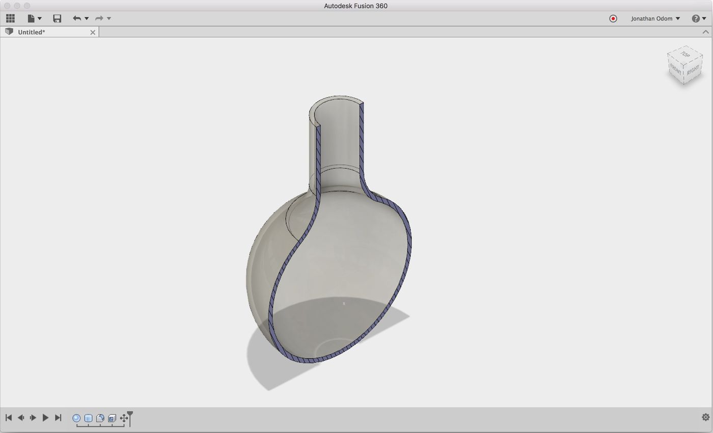Select the RIGHT face of ViewCube
This screenshot has width=713, height=433.
coord(693,69)
